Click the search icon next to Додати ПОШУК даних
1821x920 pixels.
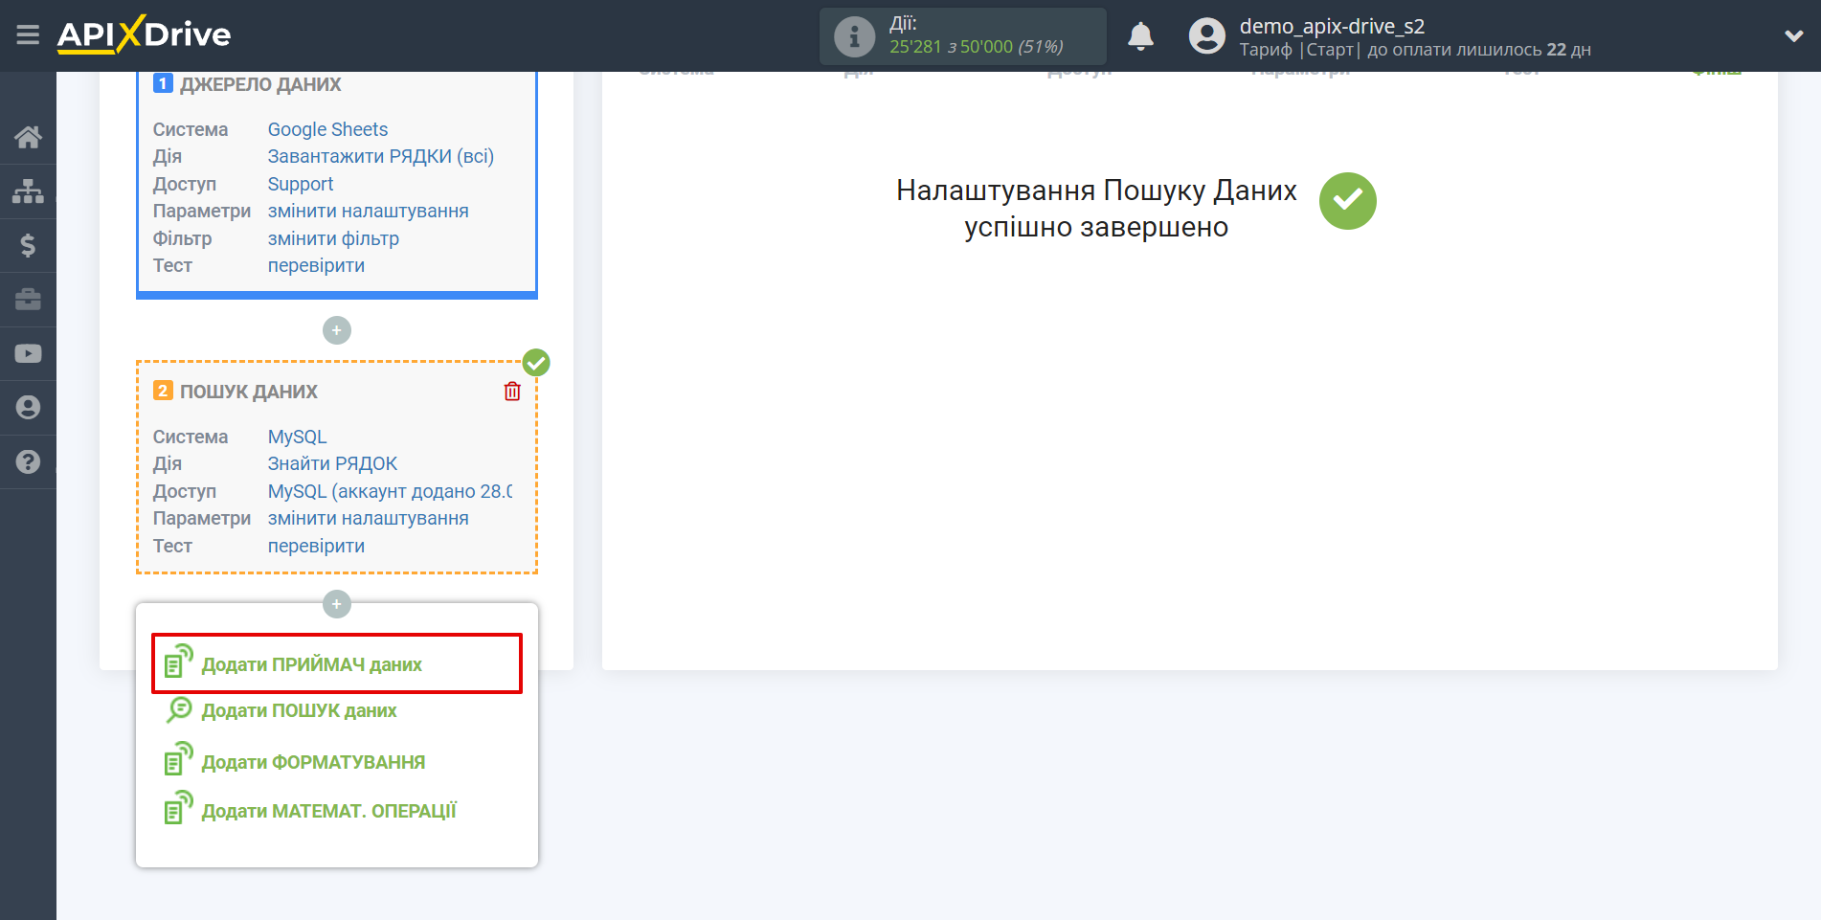179,709
